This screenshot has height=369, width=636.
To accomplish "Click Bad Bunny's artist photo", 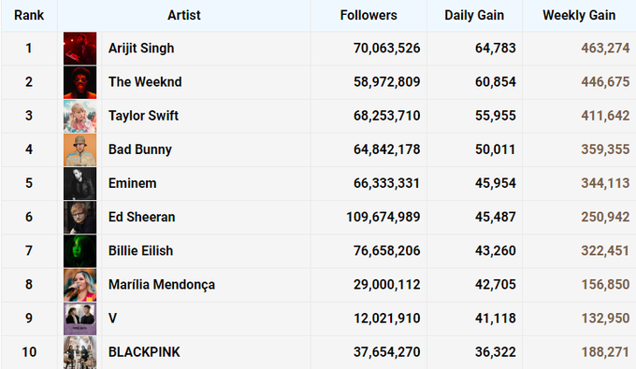I will tap(79, 149).
